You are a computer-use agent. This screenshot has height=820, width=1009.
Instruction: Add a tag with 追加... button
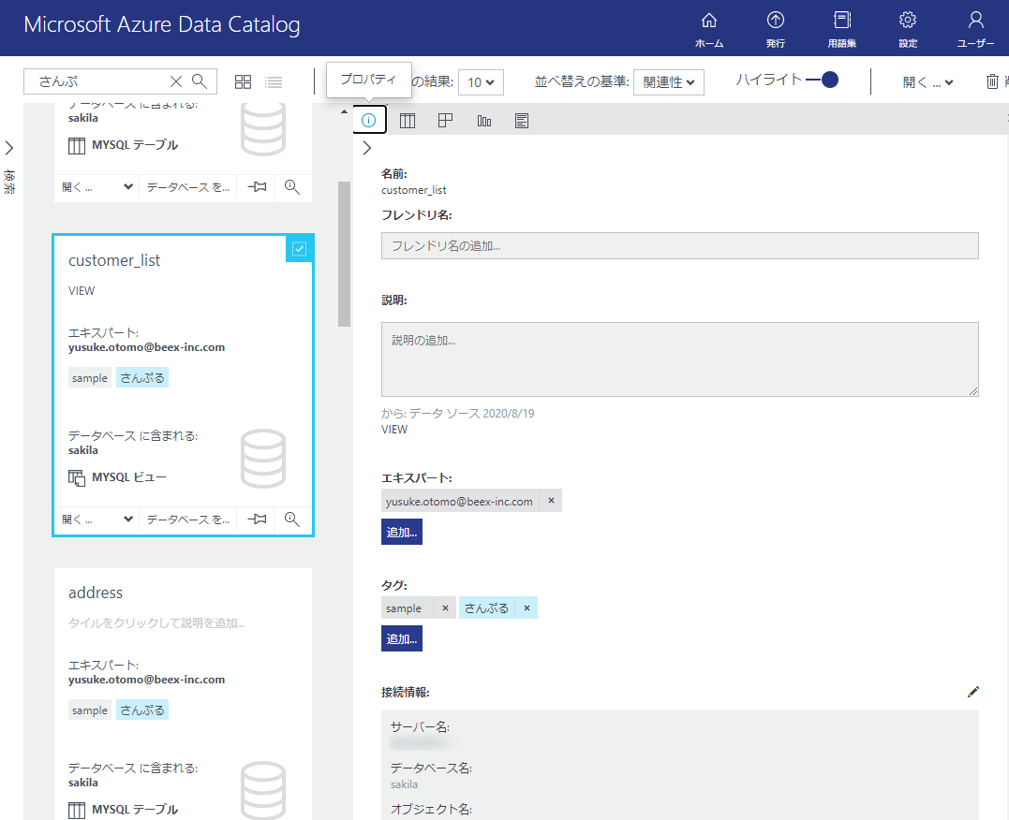(x=402, y=638)
